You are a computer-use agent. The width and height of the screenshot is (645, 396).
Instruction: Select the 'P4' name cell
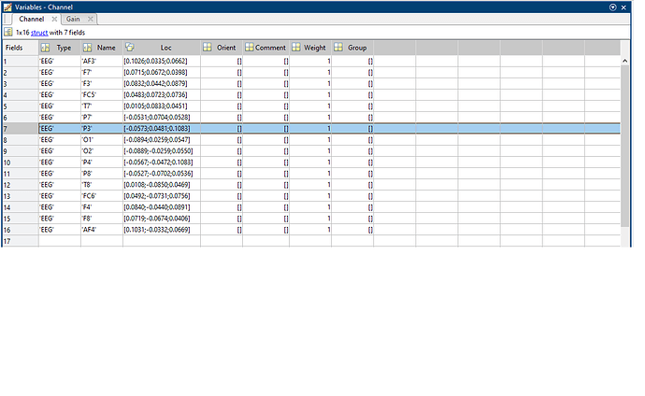click(x=102, y=163)
